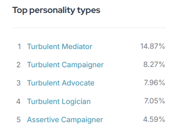This screenshot has width=182, height=129.
Task: Click the 7.05% percentage figure
Action: tap(154, 101)
